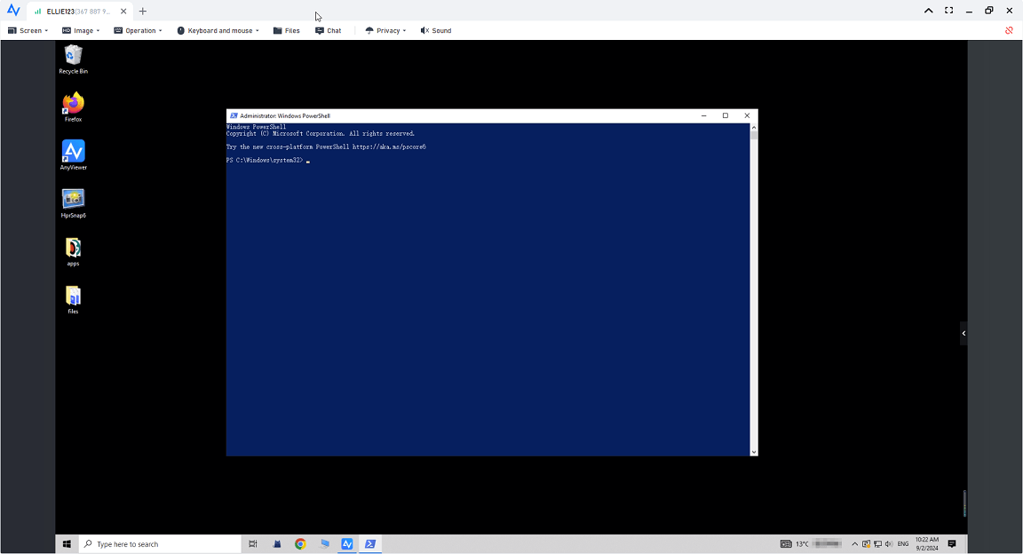Open the network tray icon
The width and height of the screenshot is (1023, 554).
(x=877, y=543)
